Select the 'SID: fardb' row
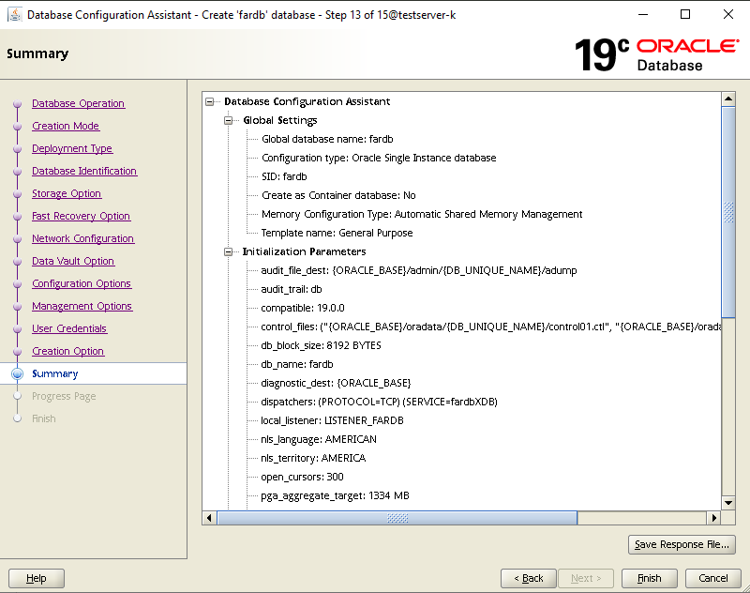This screenshot has height=593, width=750. (x=284, y=176)
